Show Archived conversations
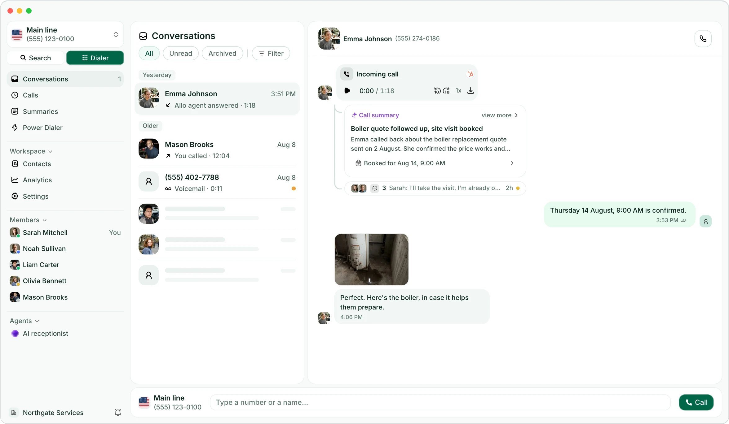 pyautogui.click(x=222, y=53)
